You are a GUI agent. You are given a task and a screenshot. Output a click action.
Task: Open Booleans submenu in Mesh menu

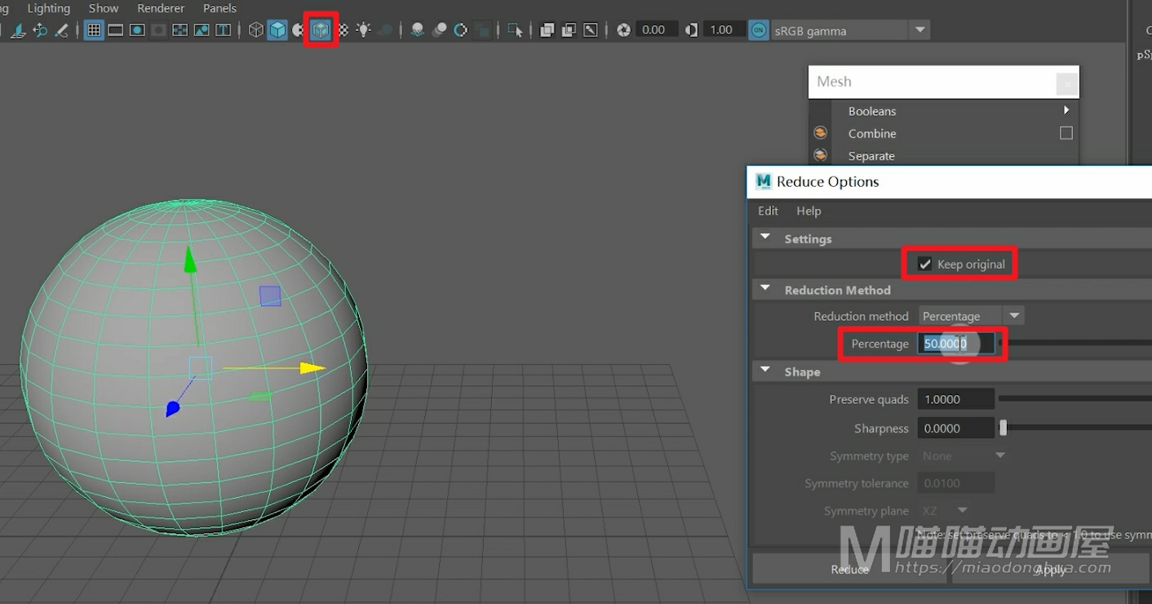point(872,111)
